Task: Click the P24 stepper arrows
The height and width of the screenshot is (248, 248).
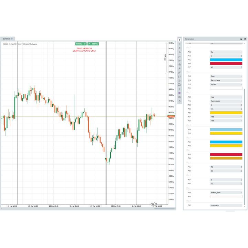Action: point(241,105)
